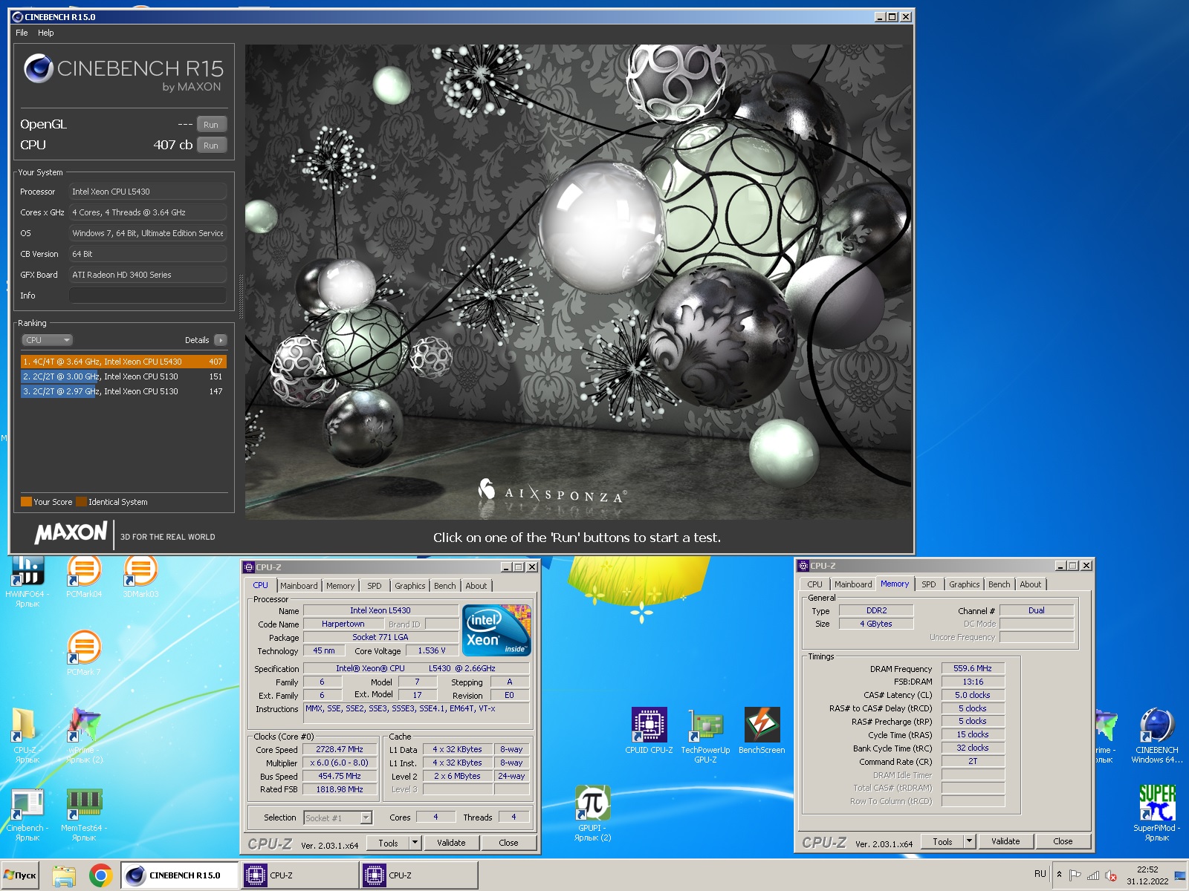Viewport: 1189px width, 891px height.
Task: Click the Your Score orange swatch
Action: (x=27, y=502)
